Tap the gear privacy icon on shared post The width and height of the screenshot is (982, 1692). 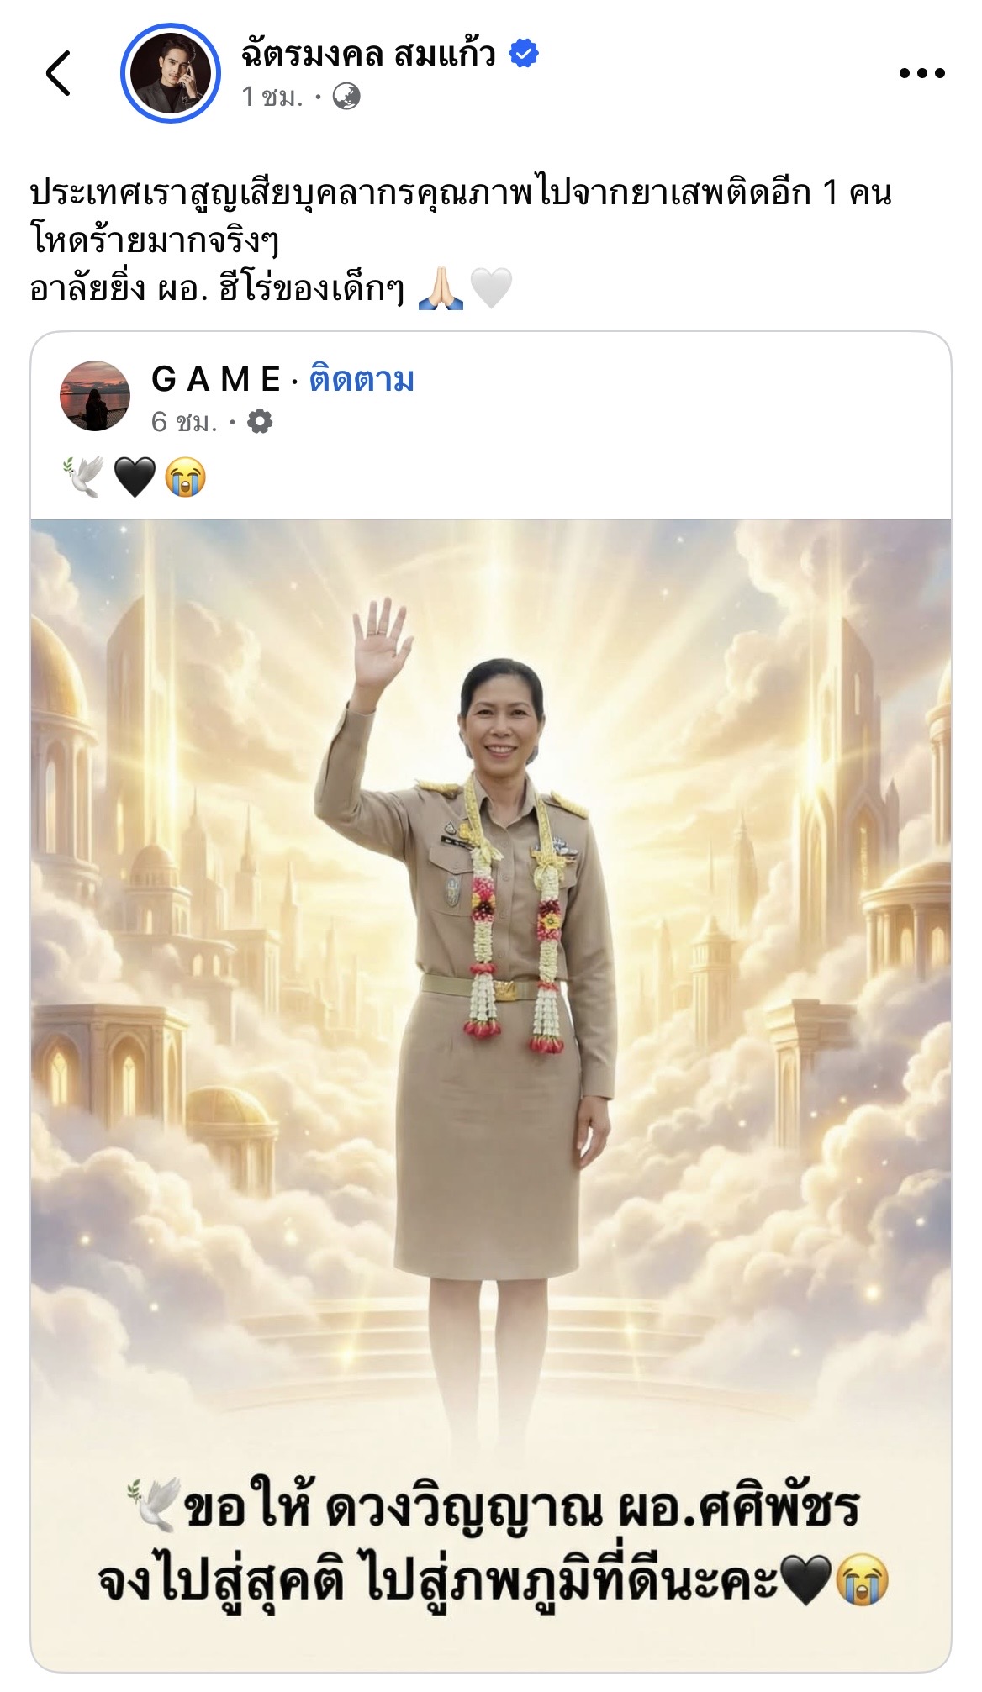pyautogui.click(x=260, y=421)
